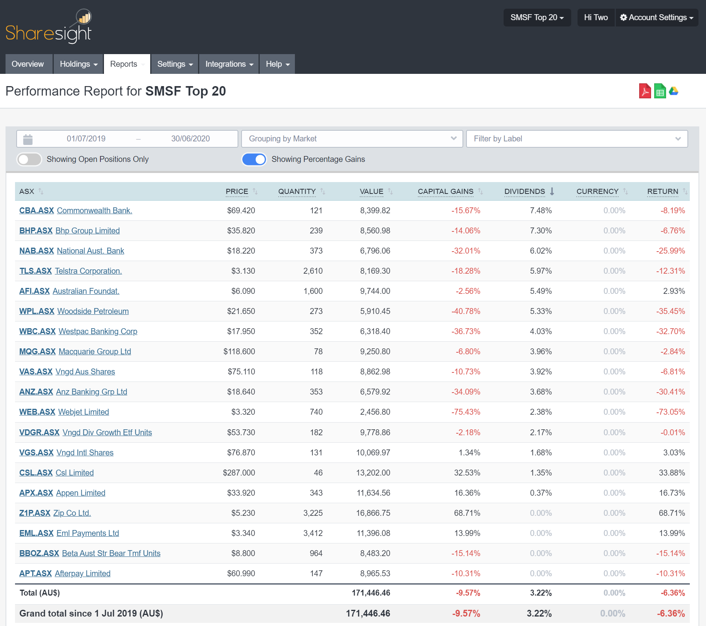Image resolution: width=706 pixels, height=626 pixels.
Task: Export the report as PDF
Action: point(644,91)
